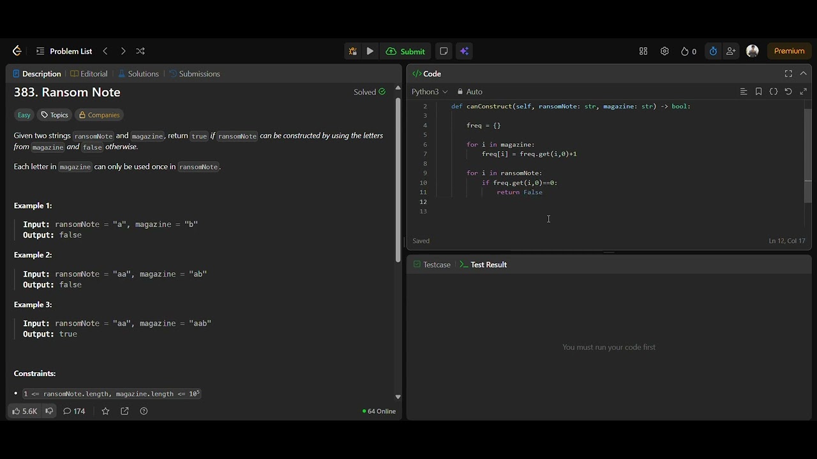The height and width of the screenshot is (459, 817).
Task: Star the problem as favorite
Action: [x=105, y=411]
